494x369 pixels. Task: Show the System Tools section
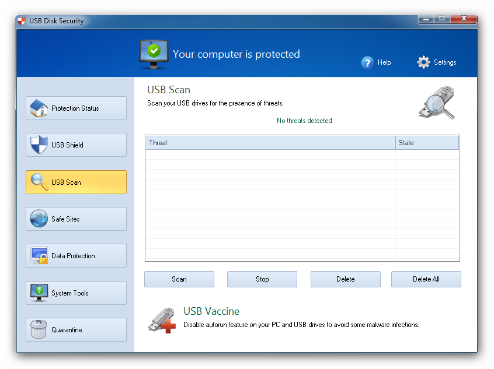tap(76, 293)
